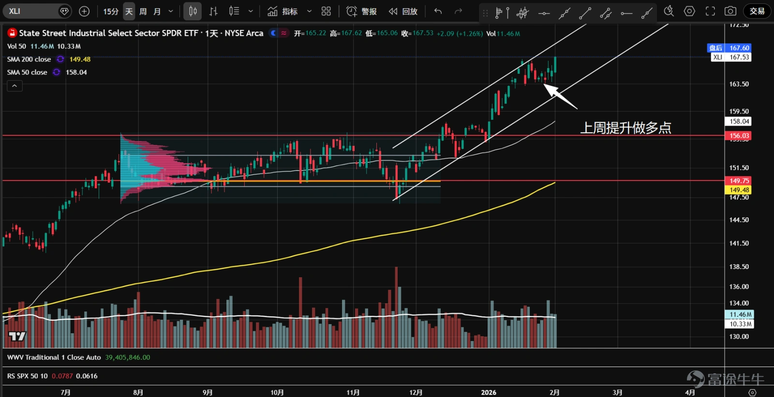Switch to the 月 monthly interval
This screenshot has height=397, width=774.
coord(157,11)
